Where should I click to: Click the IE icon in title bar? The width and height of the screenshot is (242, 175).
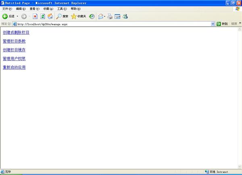pos(2,3)
